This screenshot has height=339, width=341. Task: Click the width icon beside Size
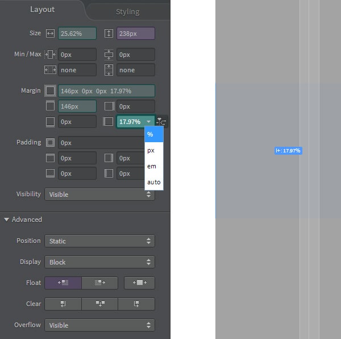[x=50, y=34]
